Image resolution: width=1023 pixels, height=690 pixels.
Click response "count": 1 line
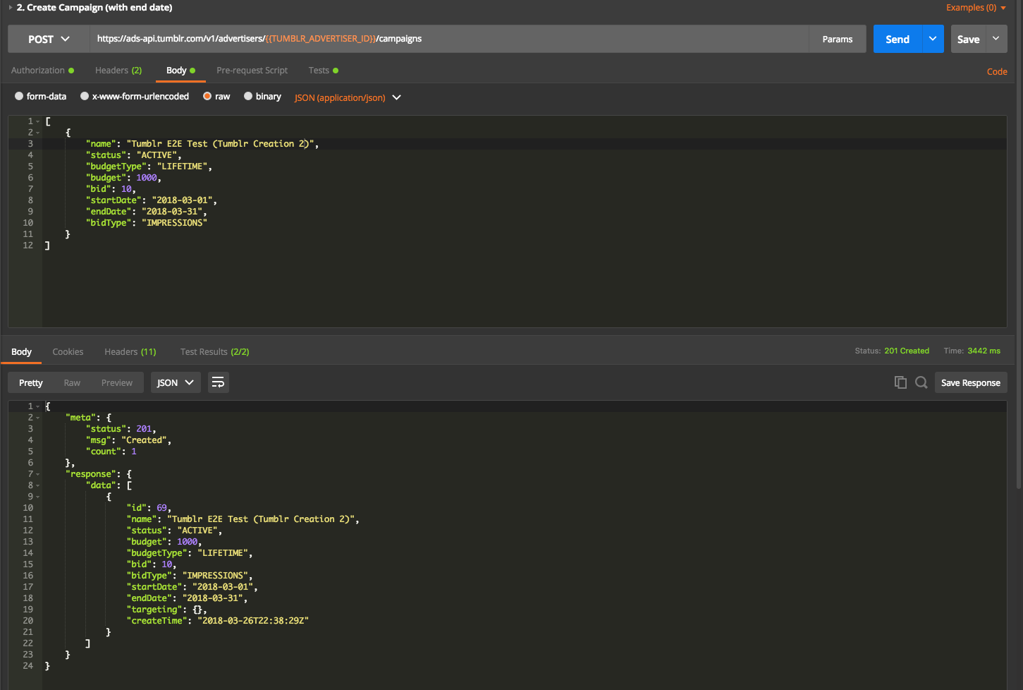point(111,452)
